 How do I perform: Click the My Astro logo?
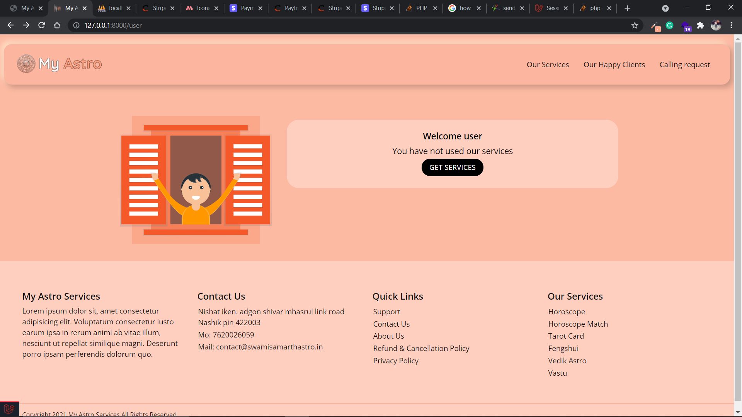pos(60,64)
